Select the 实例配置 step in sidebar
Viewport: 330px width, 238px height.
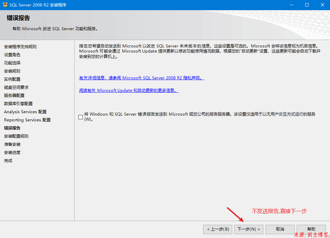[x=12, y=79]
